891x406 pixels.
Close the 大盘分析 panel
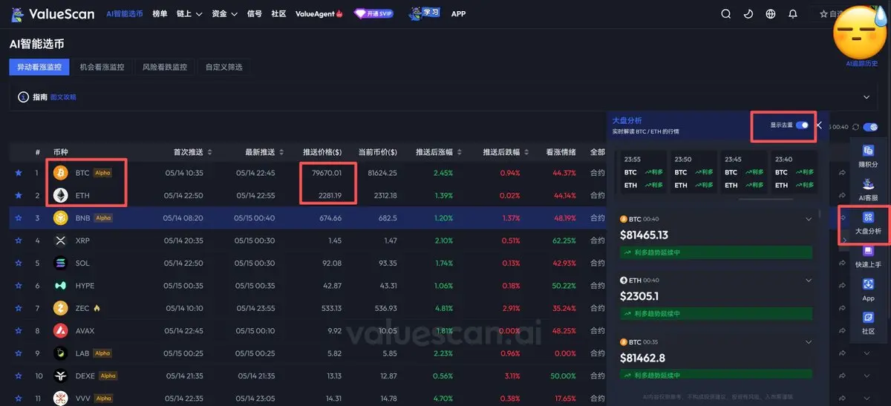(x=819, y=125)
